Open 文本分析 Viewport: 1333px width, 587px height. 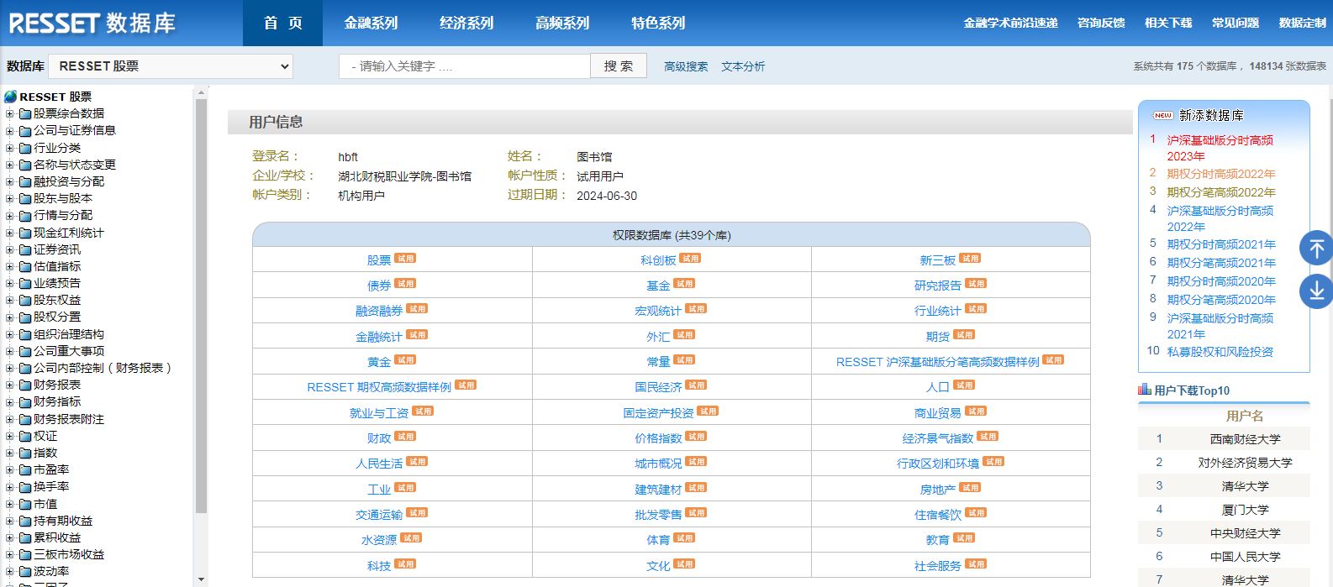point(743,66)
